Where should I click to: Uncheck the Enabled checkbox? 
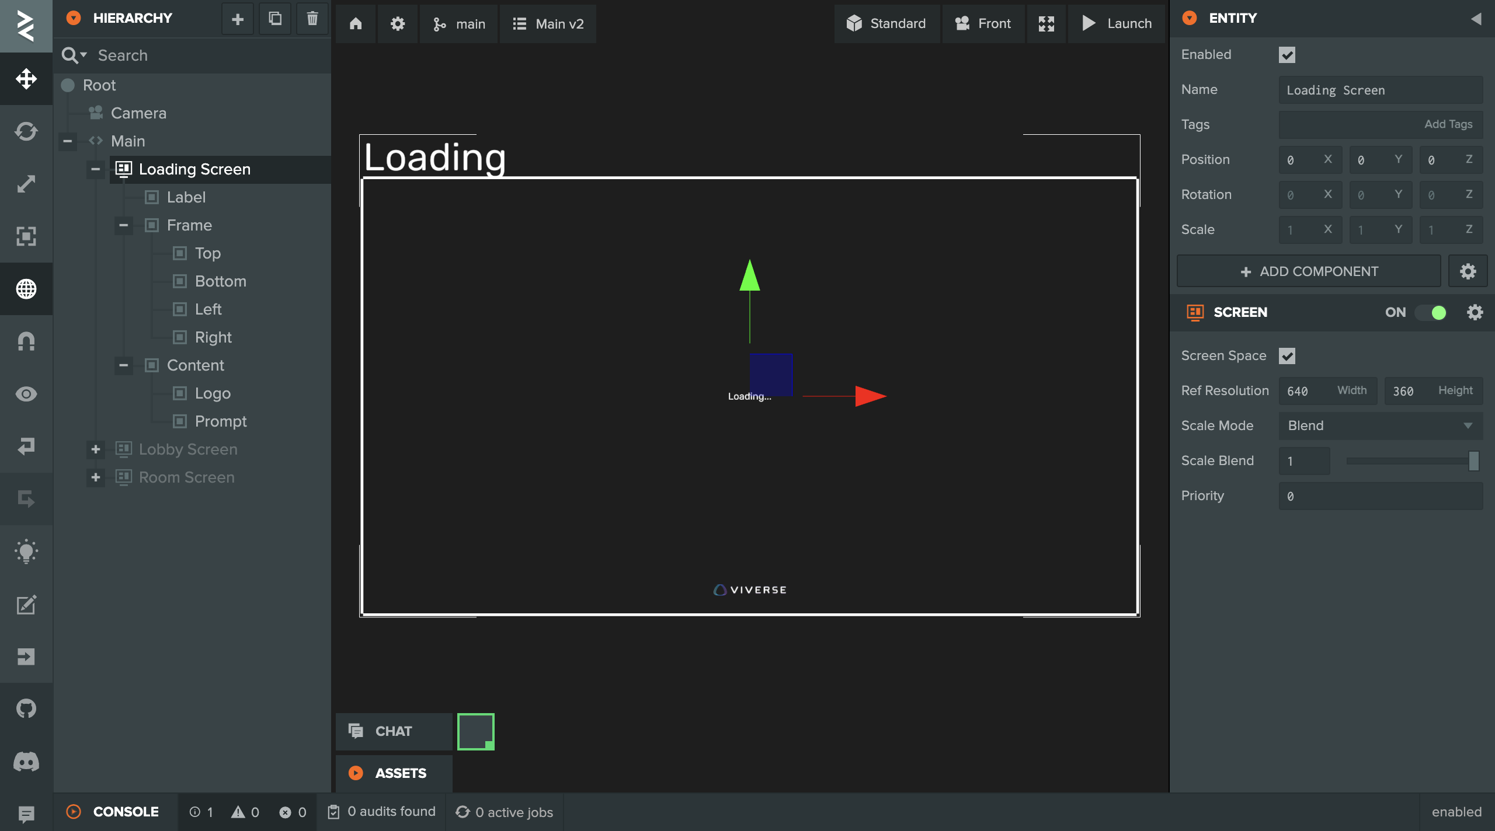point(1287,55)
